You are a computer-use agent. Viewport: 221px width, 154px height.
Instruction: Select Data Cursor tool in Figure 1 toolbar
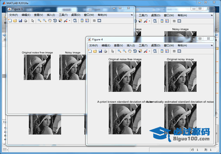[60, 21]
